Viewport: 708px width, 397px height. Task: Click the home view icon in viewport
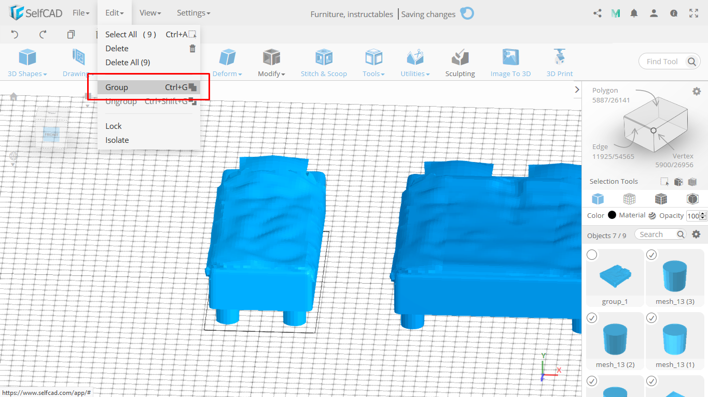(x=13, y=96)
